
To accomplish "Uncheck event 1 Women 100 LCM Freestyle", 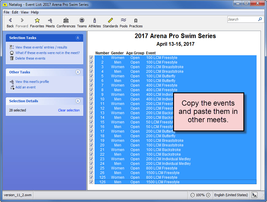I will (91, 58).
